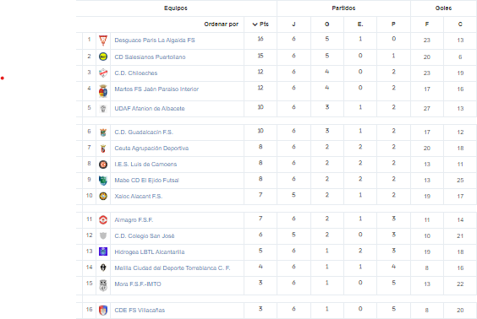Click the Almagro F.S.F. red emblem
Image resolution: width=477 pixels, height=319 pixels.
click(x=103, y=219)
